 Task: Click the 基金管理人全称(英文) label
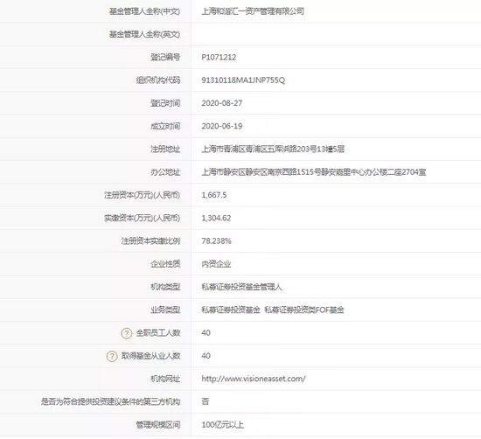click(144, 34)
